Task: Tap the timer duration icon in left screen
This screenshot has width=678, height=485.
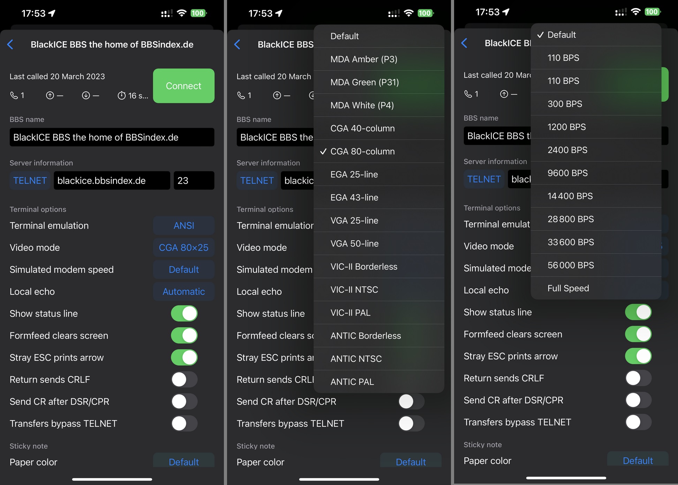Action: [121, 95]
